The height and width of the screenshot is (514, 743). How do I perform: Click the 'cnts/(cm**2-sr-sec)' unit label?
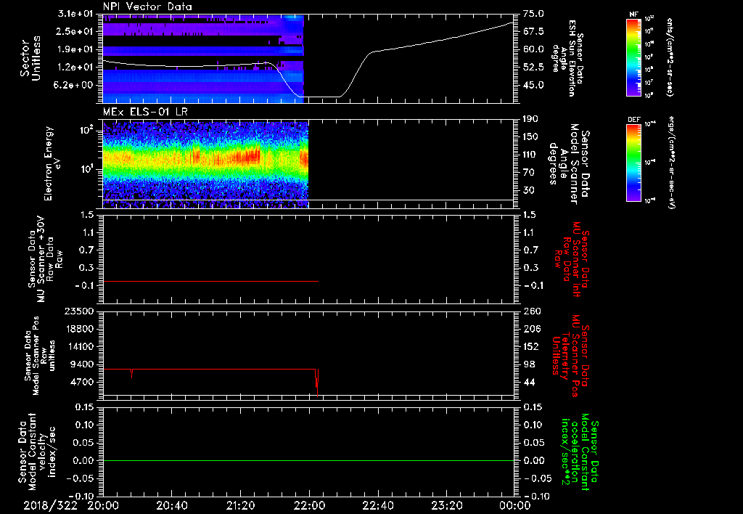[x=670, y=57]
